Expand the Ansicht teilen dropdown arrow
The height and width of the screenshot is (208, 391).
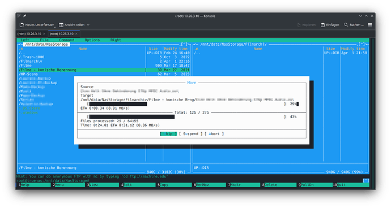(x=88, y=25)
